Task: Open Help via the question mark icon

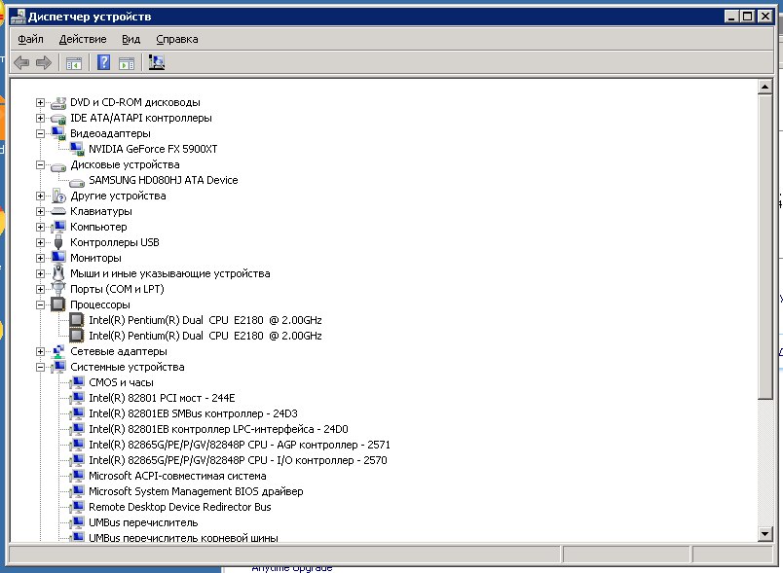Action: tap(103, 62)
